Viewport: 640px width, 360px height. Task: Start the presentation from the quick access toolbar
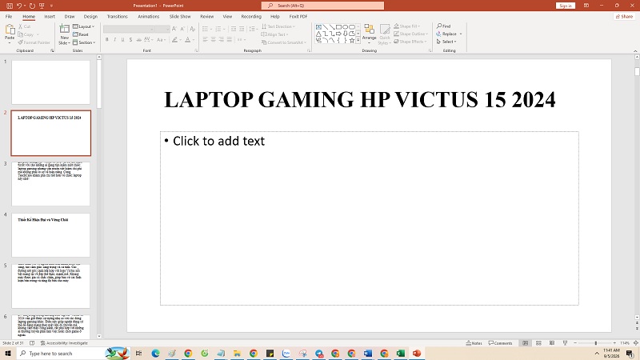click(42, 6)
